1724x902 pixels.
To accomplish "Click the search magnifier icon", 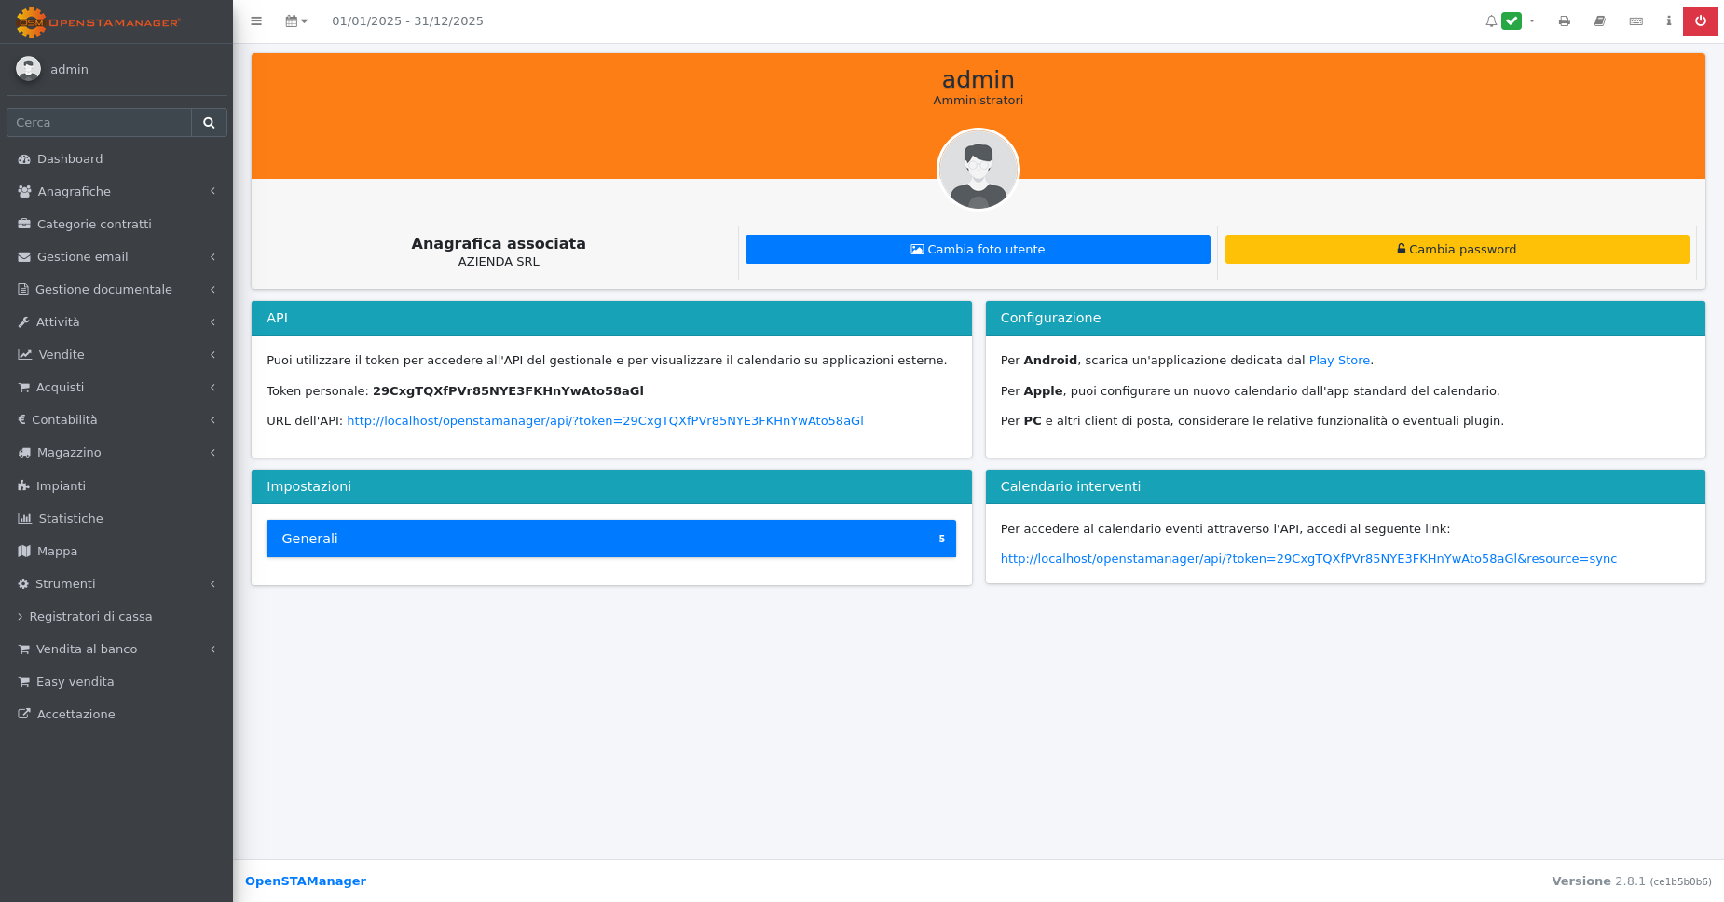I will [209, 122].
